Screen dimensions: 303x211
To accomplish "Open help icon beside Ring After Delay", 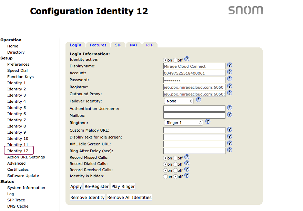I will (230, 150).
